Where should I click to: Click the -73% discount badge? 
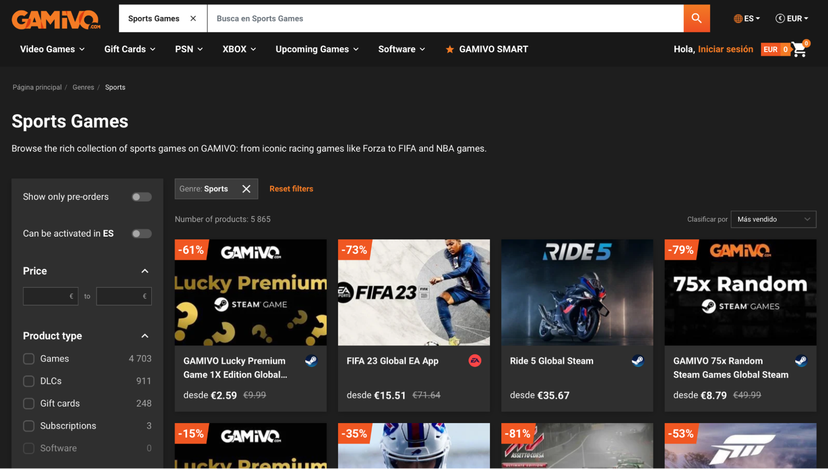(354, 249)
